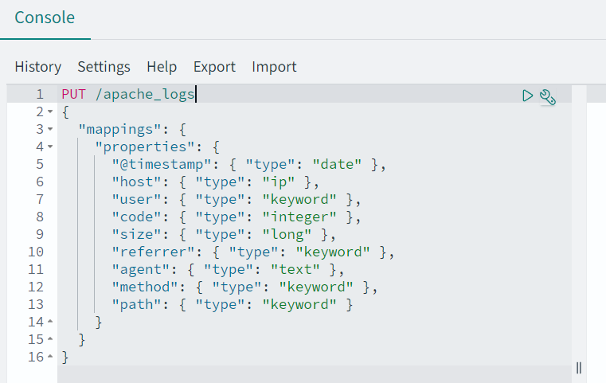Image resolution: width=606 pixels, height=383 pixels.
Task: Open the Help menu
Action: (x=162, y=67)
